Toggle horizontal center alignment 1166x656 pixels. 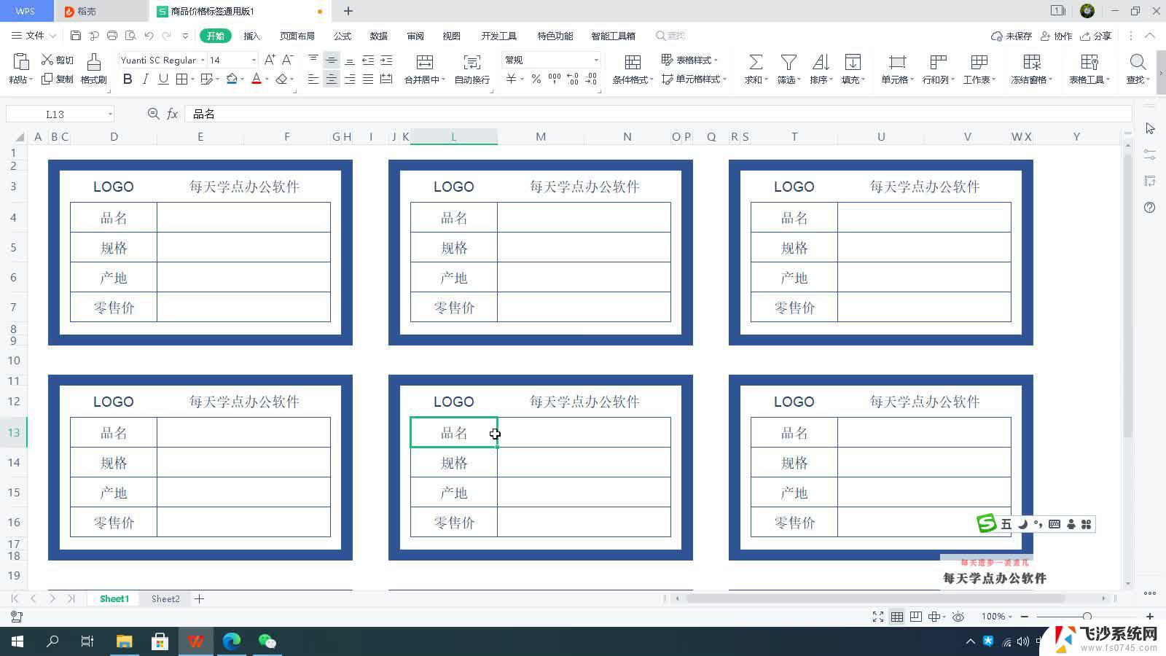click(331, 79)
